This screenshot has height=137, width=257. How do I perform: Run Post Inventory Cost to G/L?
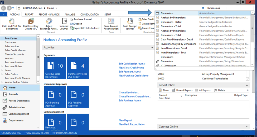(31, 24)
